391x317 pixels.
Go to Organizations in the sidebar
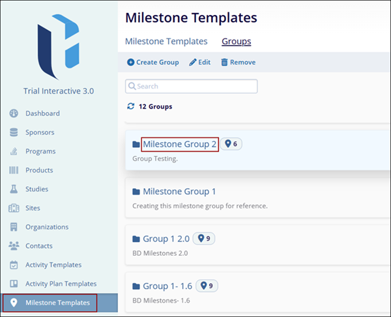[46, 227]
